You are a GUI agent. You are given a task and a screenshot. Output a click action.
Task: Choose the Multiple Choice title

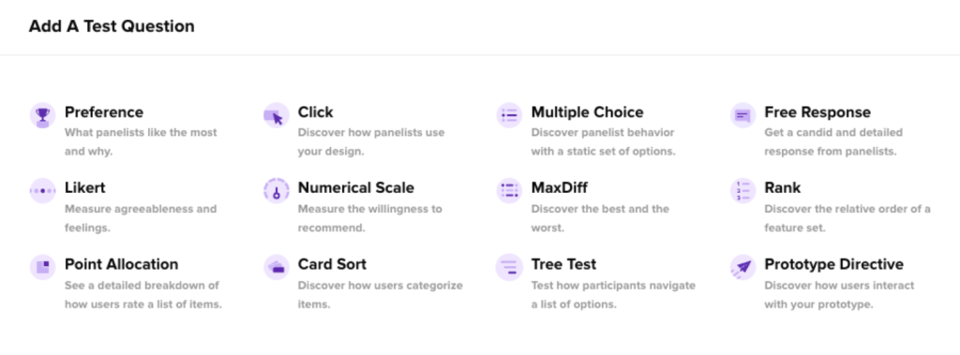587,112
